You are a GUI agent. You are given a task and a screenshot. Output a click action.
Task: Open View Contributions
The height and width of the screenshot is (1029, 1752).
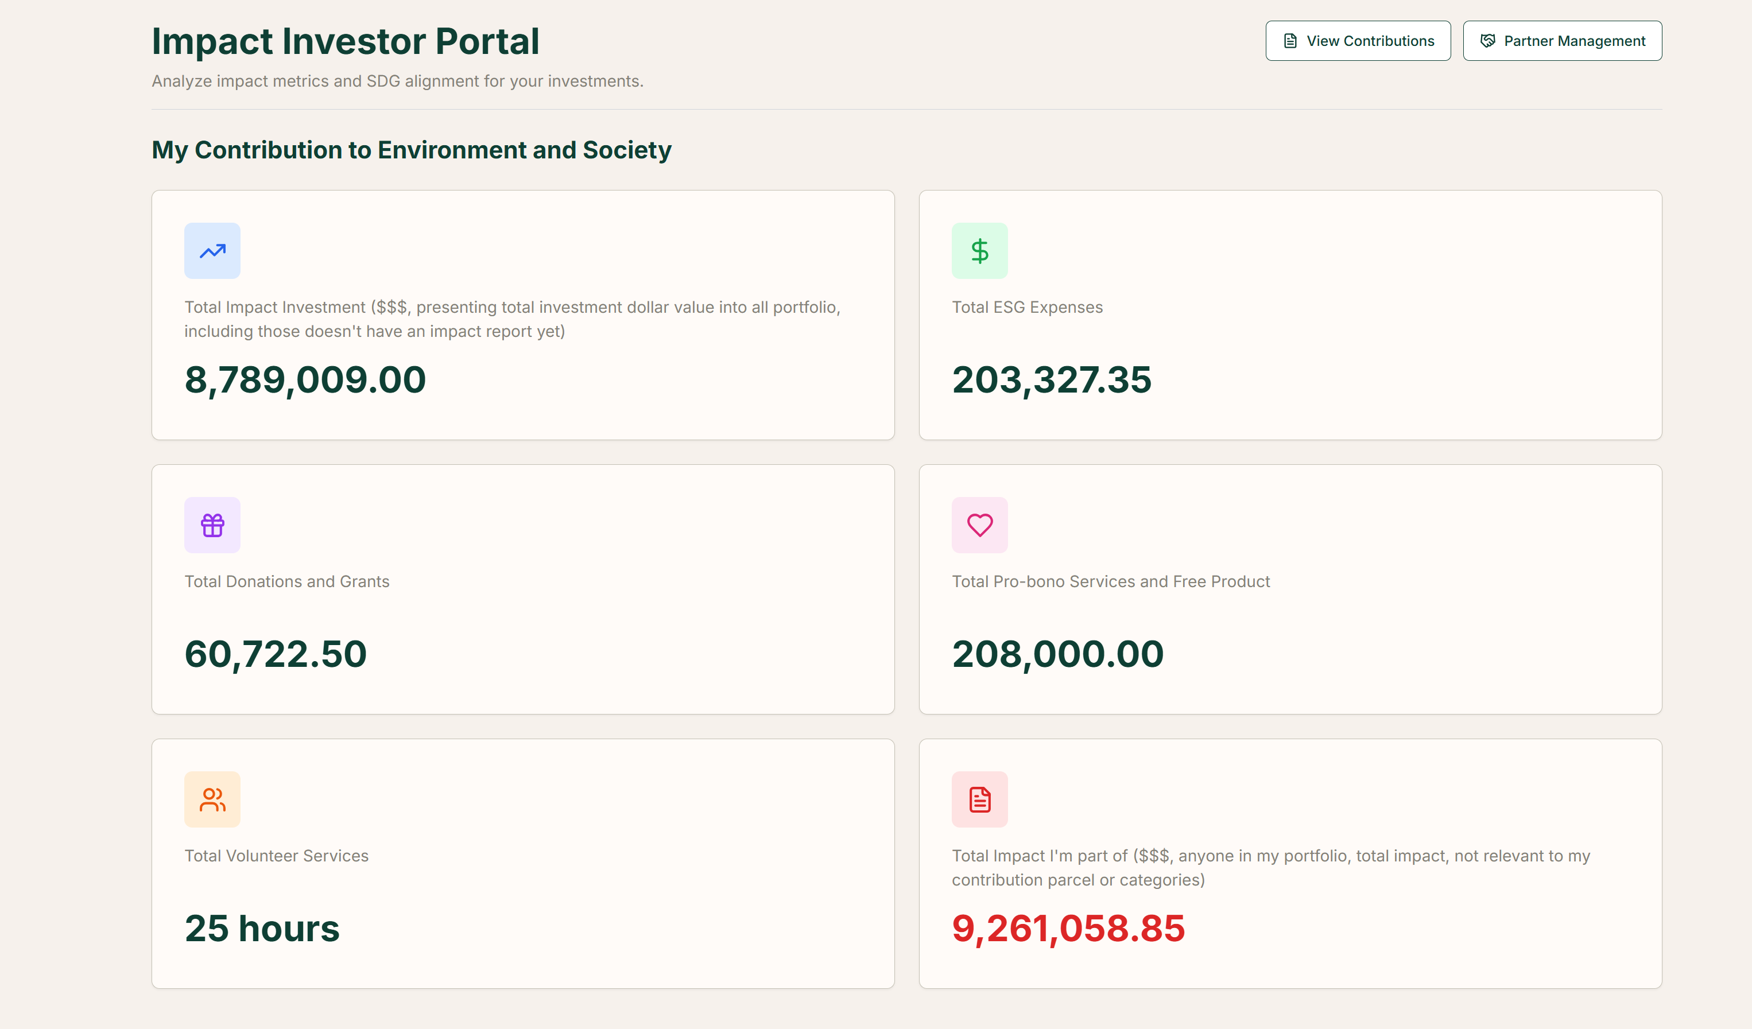(x=1358, y=40)
